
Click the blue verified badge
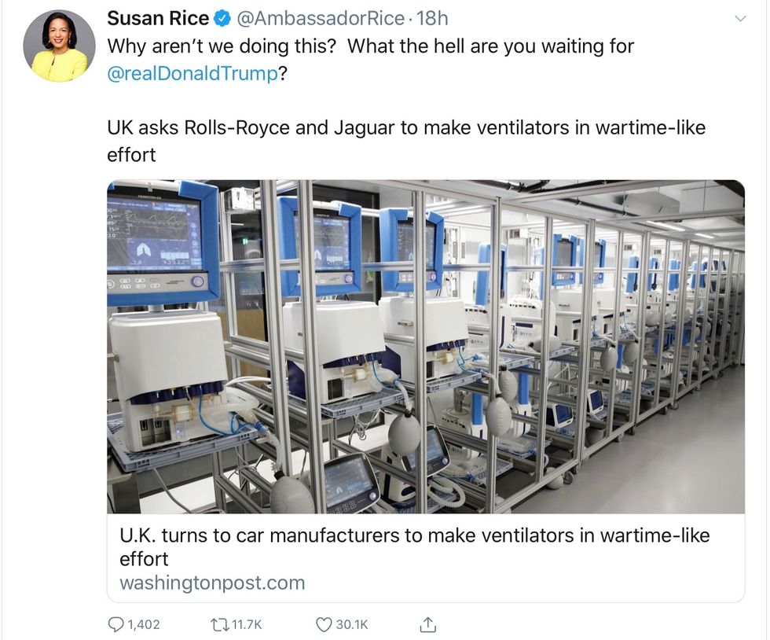[223, 18]
